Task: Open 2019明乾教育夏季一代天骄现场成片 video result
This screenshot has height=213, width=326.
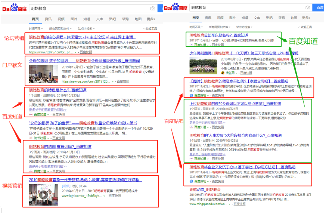Action: pos(86,180)
